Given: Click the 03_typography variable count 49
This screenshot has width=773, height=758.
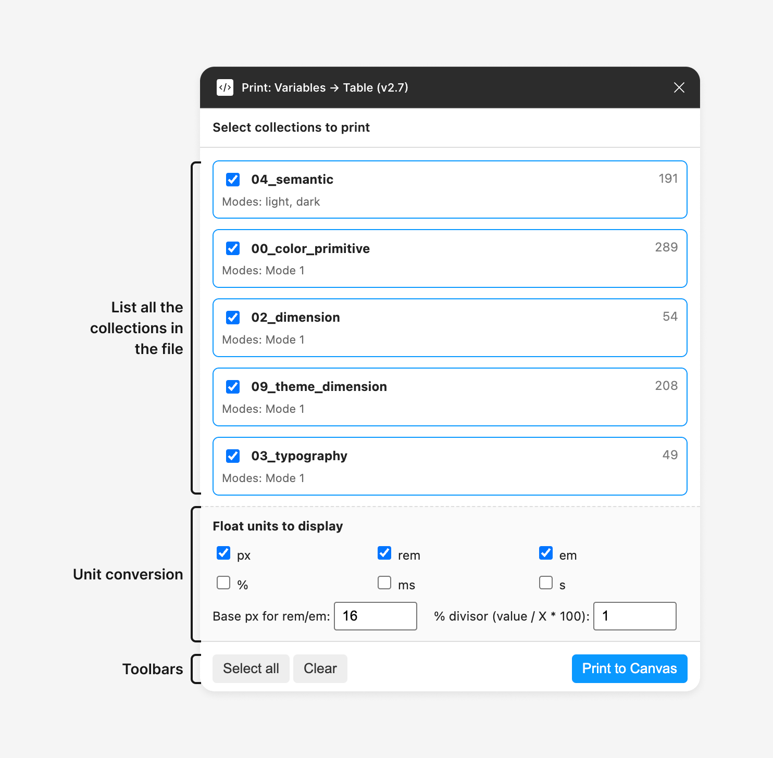Looking at the screenshot, I should (670, 455).
